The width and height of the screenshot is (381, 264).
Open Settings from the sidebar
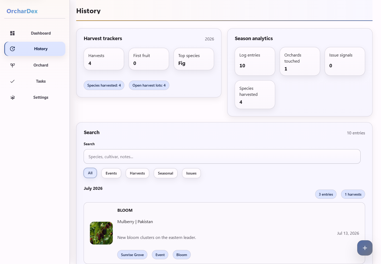(x=35, y=97)
